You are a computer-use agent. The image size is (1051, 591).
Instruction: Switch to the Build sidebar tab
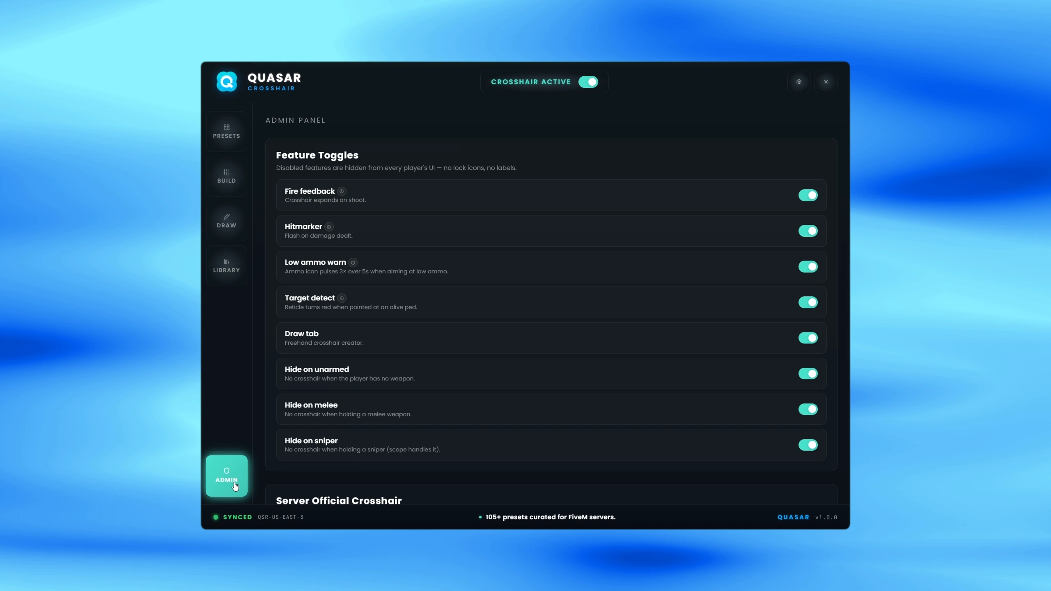tap(227, 176)
